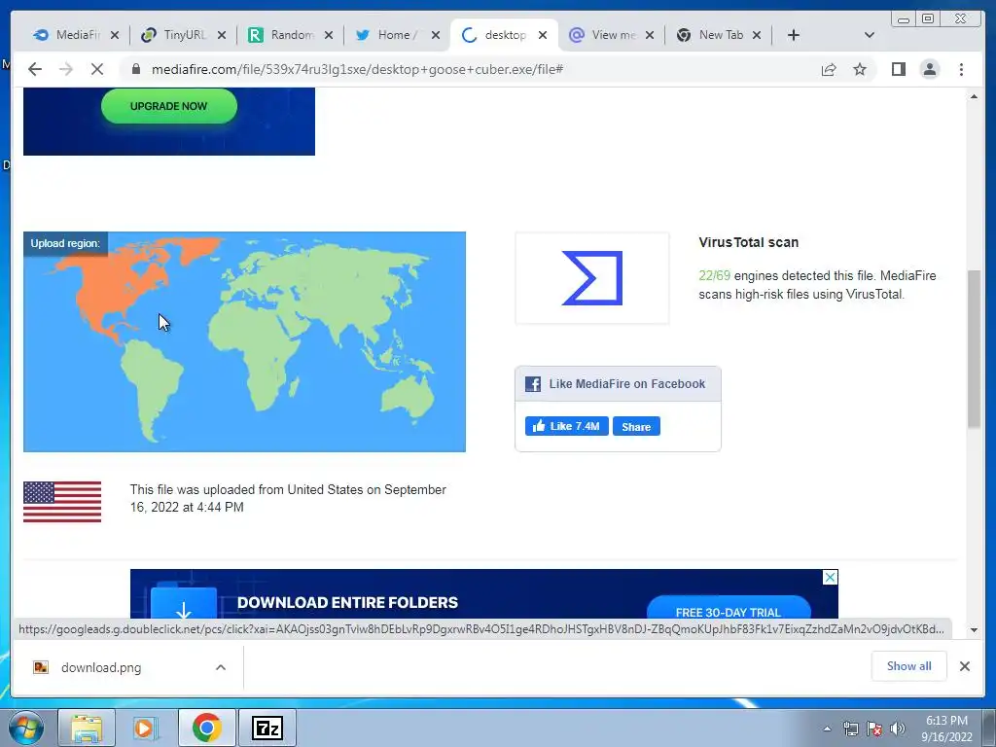The image size is (996, 747).
Task: Click the VirusTotal scan heading
Action: pyautogui.click(x=748, y=242)
